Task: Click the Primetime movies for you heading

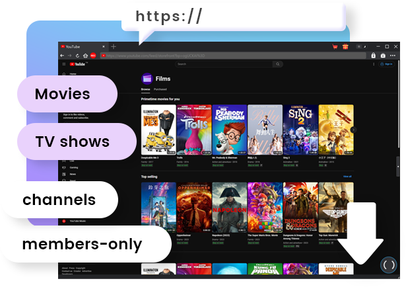Action: click(x=160, y=99)
